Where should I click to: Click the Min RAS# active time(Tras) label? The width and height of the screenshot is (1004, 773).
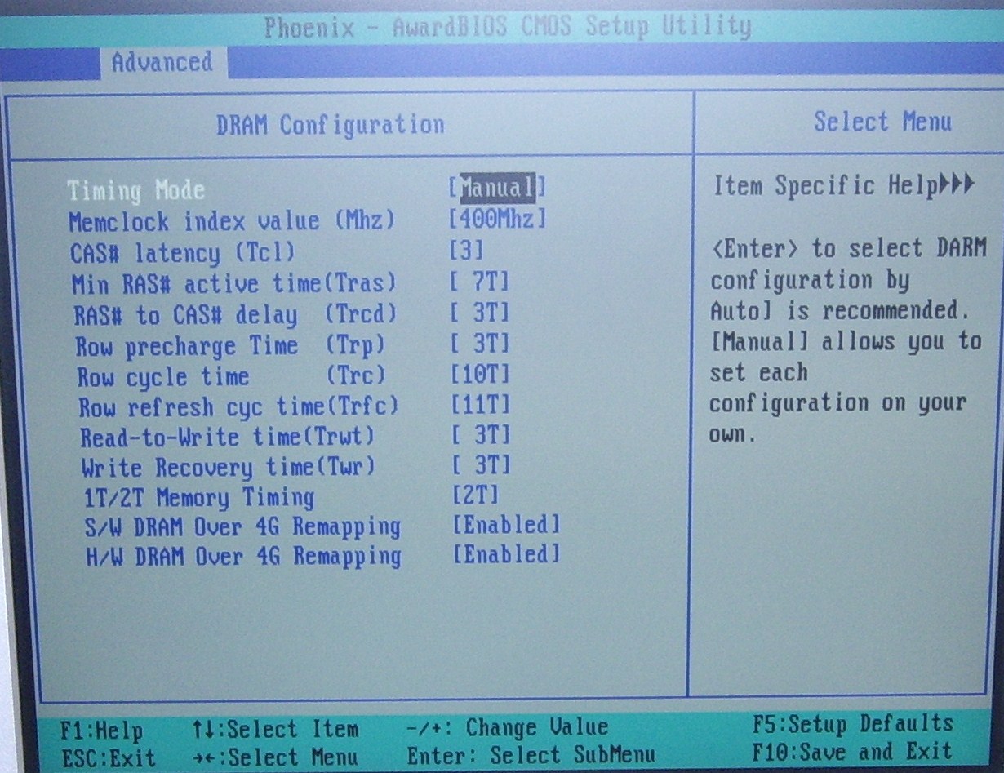pos(233,284)
